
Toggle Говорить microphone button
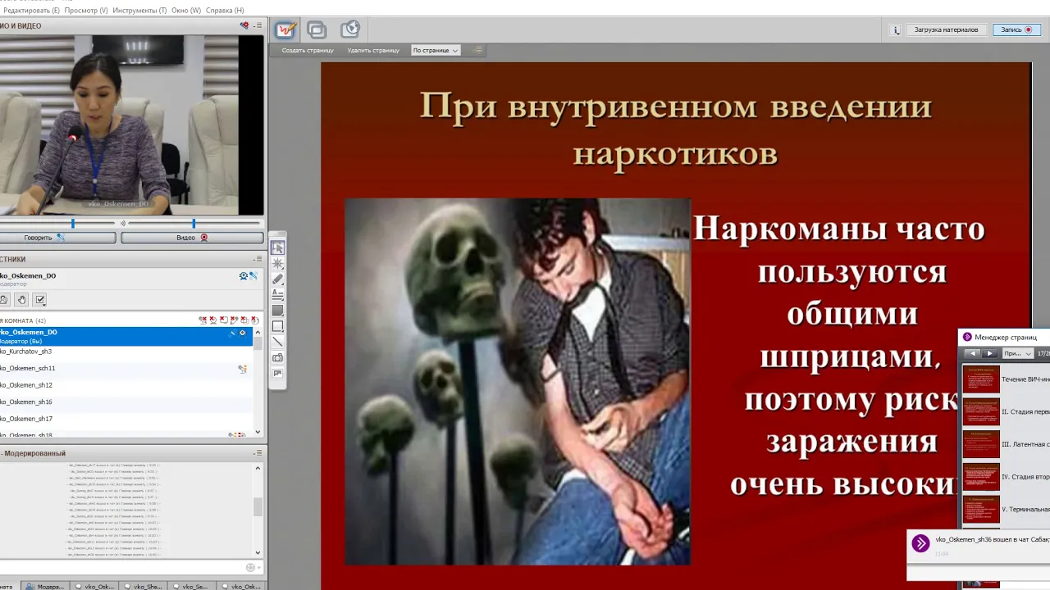pyautogui.click(x=56, y=238)
